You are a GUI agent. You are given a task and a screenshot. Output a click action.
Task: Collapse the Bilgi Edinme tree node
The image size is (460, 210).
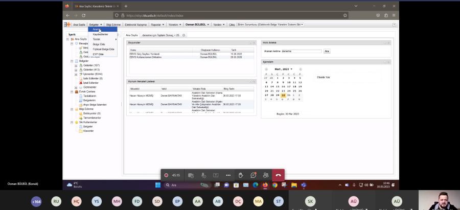pos(72,109)
